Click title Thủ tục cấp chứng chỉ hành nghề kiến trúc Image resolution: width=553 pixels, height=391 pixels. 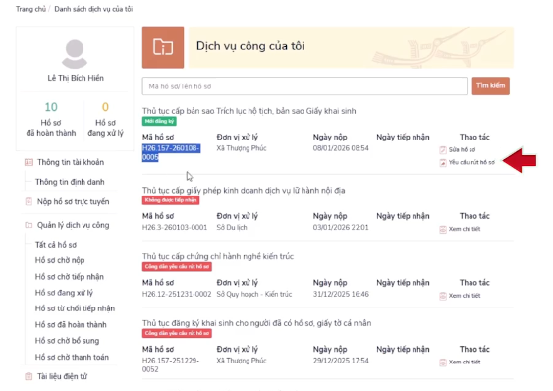(x=218, y=256)
